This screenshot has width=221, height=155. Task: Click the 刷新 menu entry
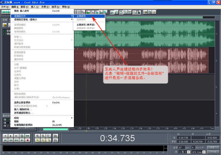[x=16, y=121]
